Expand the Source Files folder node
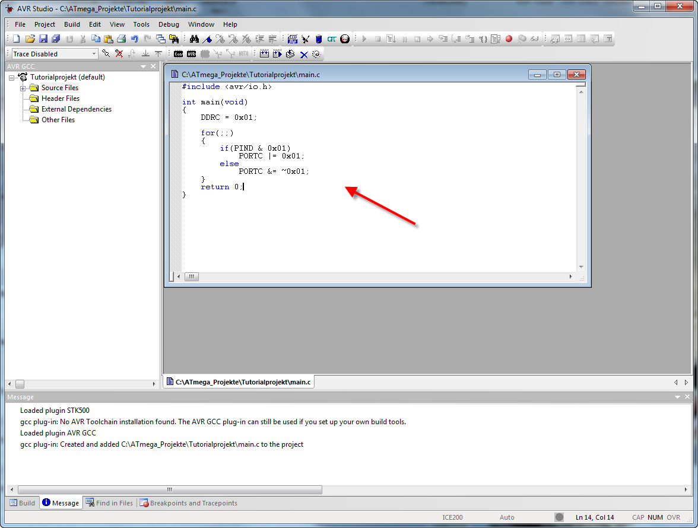This screenshot has height=528, width=698. 23,88
